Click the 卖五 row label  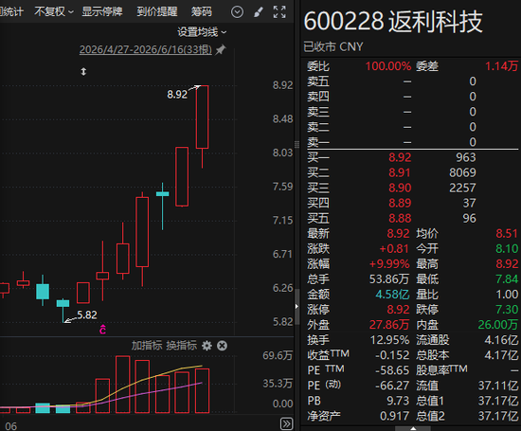(318, 81)
